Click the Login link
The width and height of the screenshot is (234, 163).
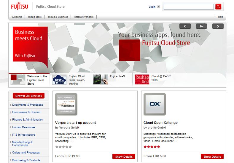(152, 7)
